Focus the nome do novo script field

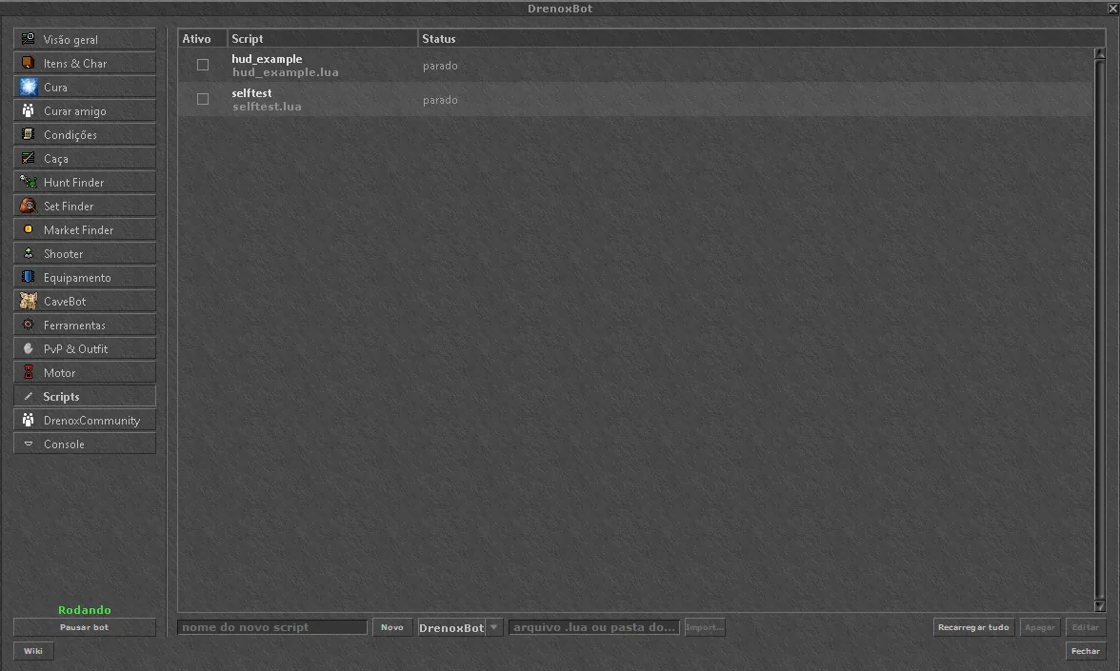pyautogui.click(x=272, y=627)
